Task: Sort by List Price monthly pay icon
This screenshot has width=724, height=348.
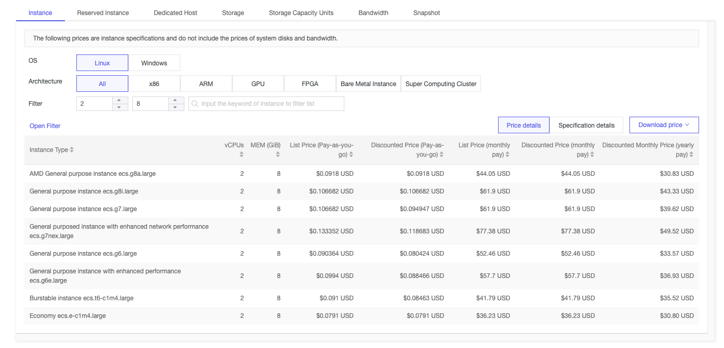Action: click(x=507, y=155)
